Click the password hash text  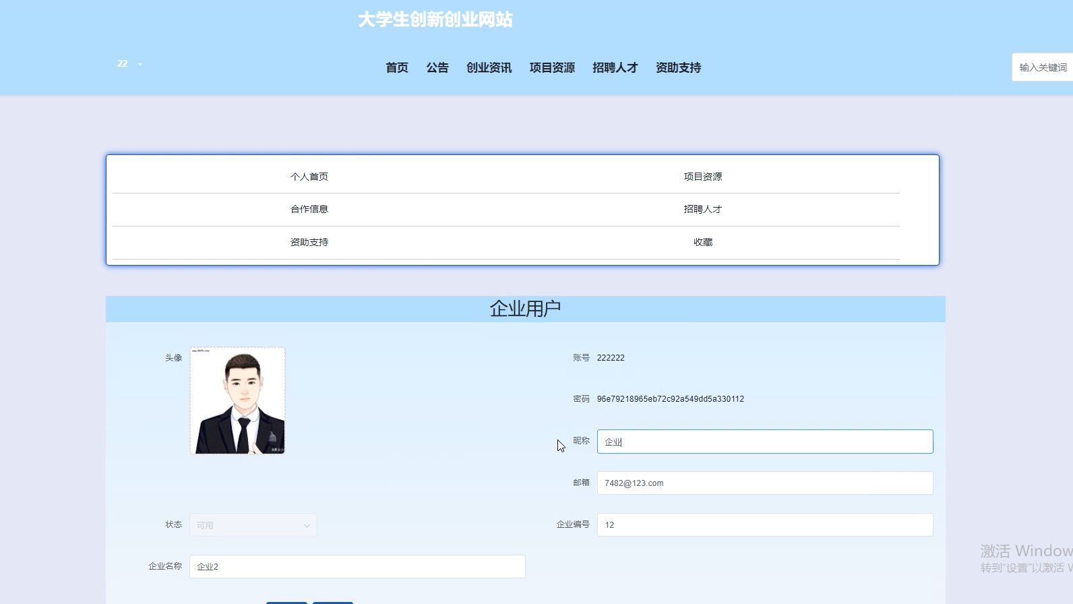(671, 399)
